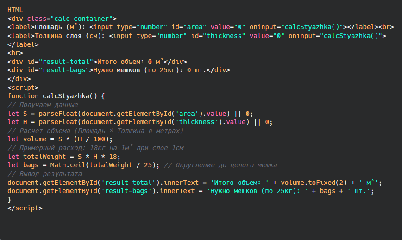Click the closing </div> line

(19, 79)
